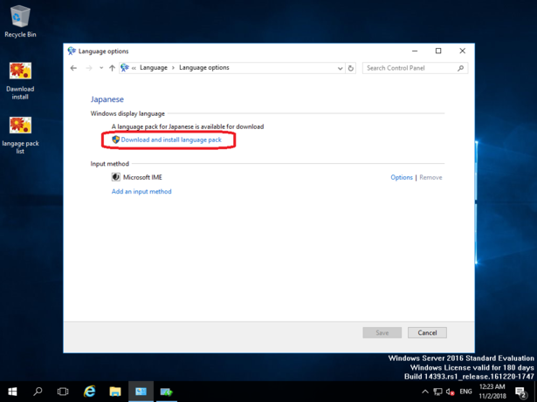537x402 pixels.
Task: Open the Action Center notifications icon
Action: 521,392
